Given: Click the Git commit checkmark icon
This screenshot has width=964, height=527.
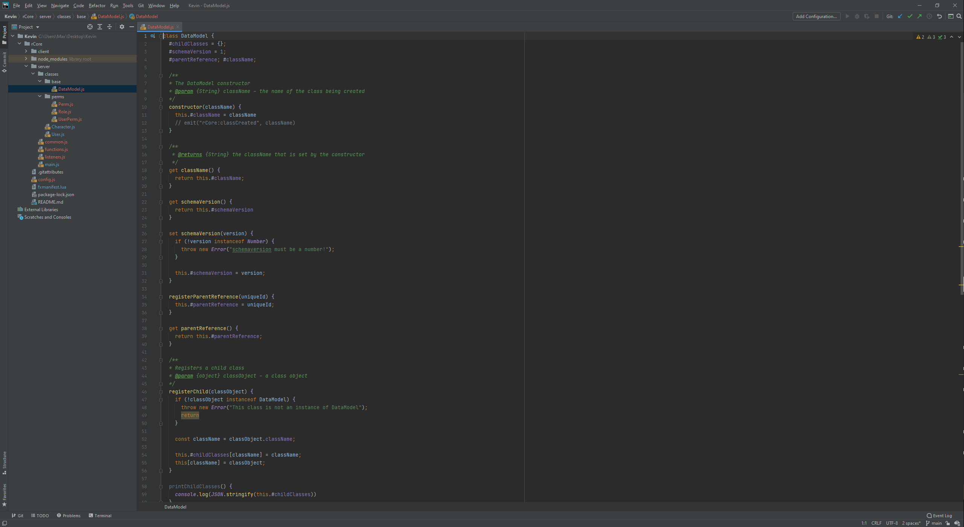Looking at the screenshot, I should tap(910, 16).
